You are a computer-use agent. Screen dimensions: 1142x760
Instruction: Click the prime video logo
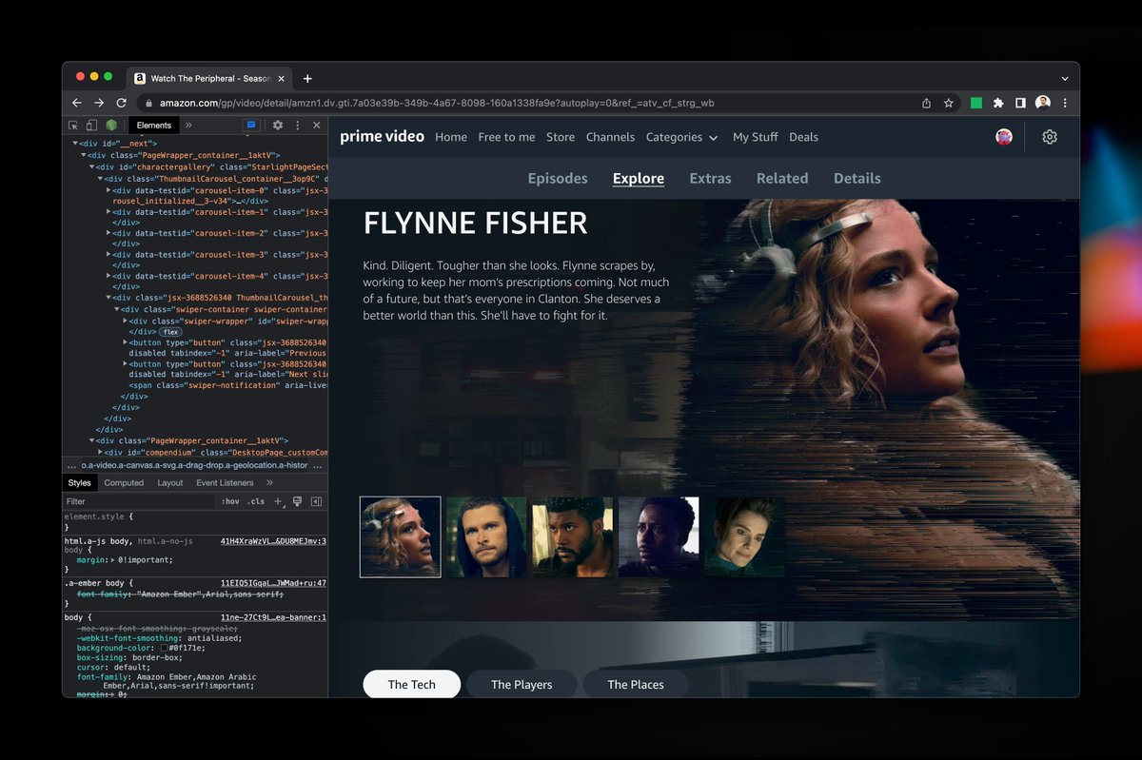coord(382,137)
